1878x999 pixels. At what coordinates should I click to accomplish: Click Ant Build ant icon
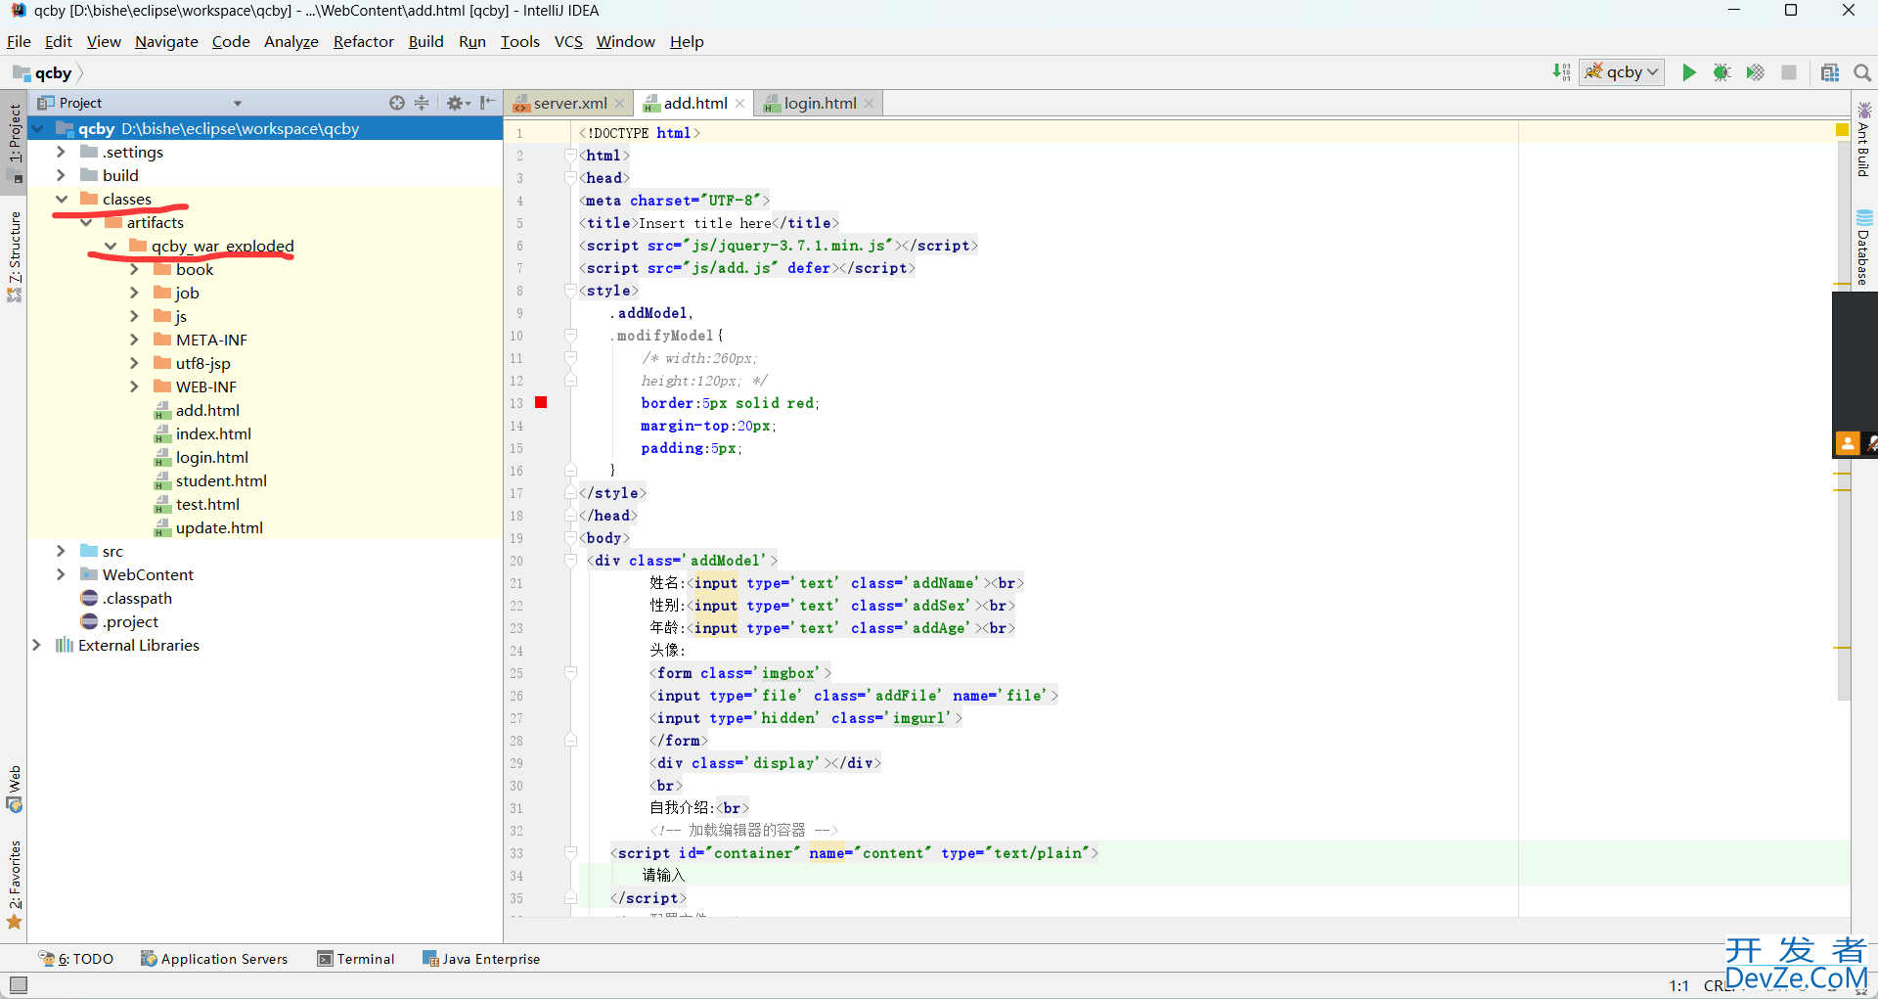click(x=1864, y=110)
